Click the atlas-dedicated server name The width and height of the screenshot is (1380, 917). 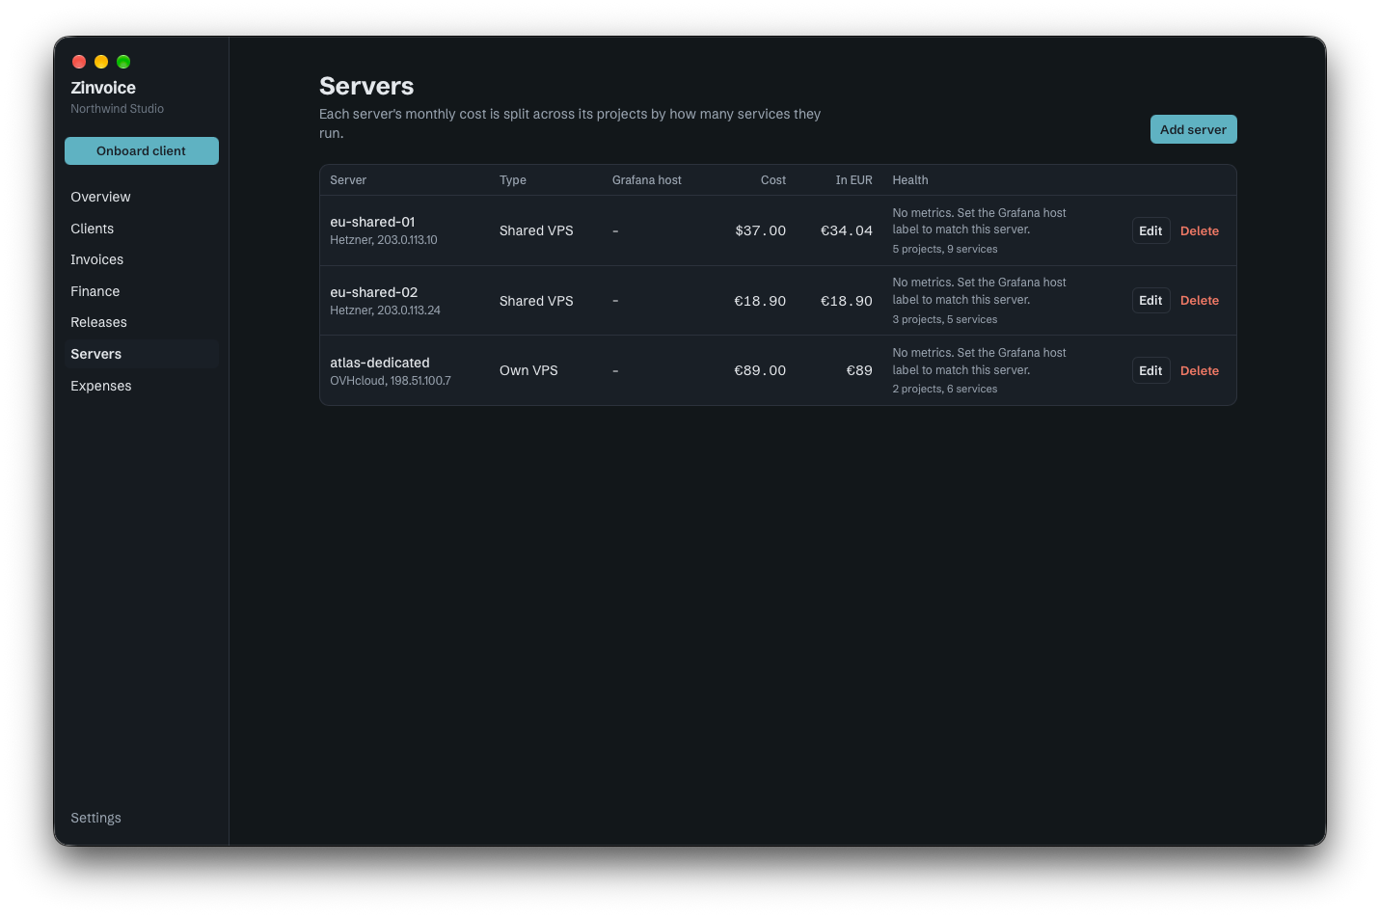point(380,363)
